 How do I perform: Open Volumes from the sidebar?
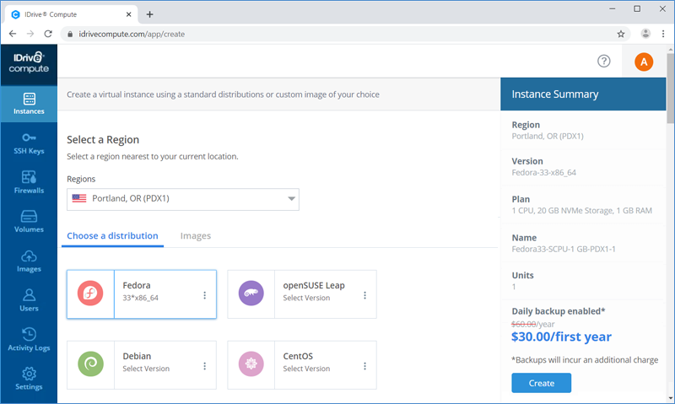point(29,222)
